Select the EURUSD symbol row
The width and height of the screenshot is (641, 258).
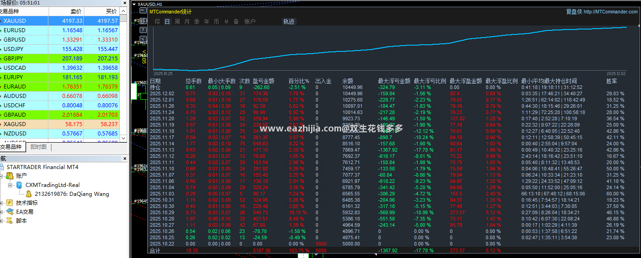(60, 30)
